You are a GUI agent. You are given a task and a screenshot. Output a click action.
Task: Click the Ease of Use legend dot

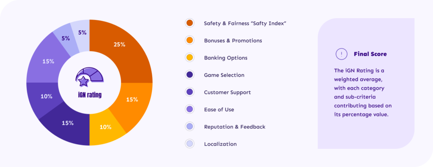point(190,109)
